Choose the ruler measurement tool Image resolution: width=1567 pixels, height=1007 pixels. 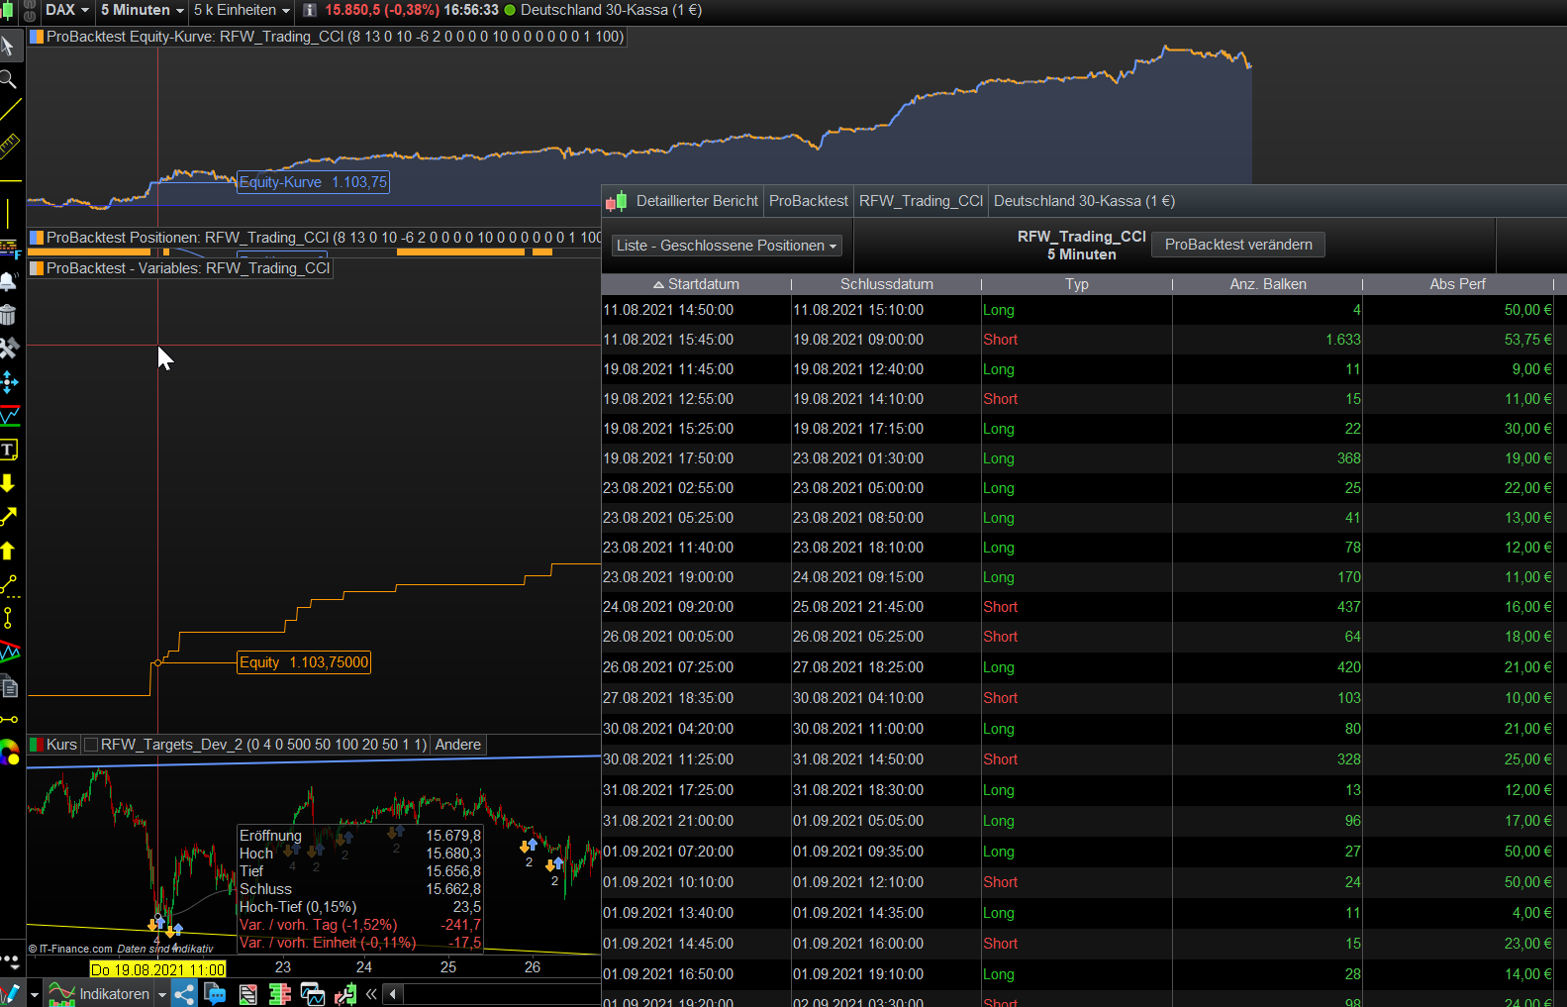click(9, 147)
